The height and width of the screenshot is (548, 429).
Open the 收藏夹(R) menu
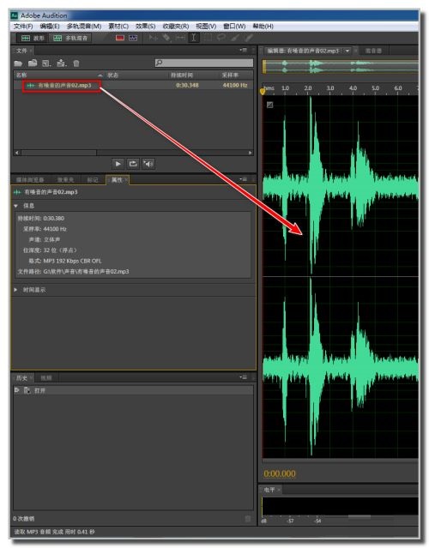[176, 27]
